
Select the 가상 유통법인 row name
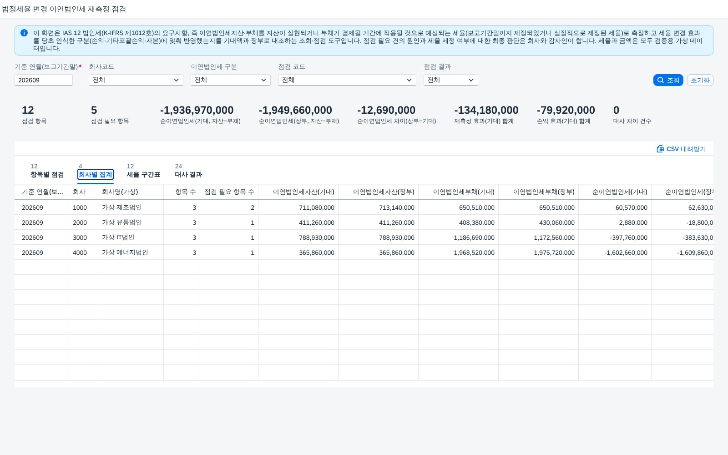click(122, 222)
